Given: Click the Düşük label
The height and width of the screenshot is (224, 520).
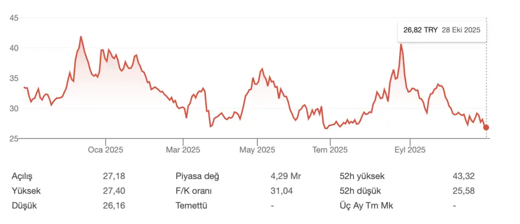Looking at the screenshot, I should point(24,206).
